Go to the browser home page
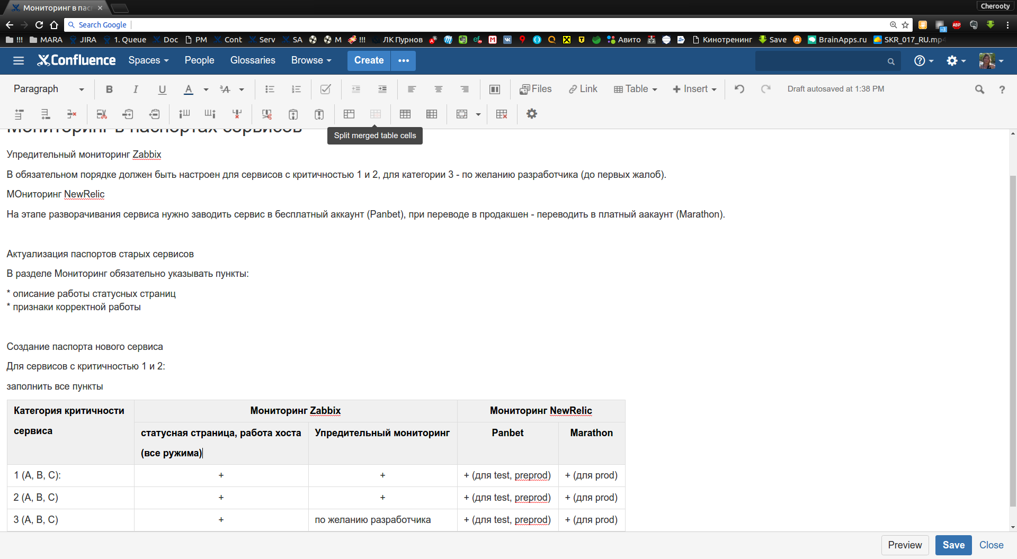 click(x=54, y=25)
